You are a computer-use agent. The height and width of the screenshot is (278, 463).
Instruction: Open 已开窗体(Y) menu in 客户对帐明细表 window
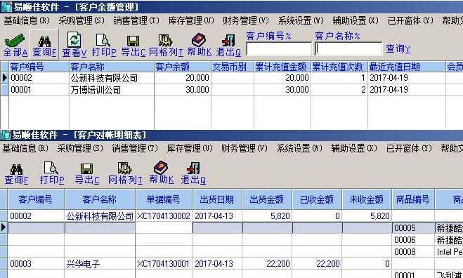click(410, 148)
